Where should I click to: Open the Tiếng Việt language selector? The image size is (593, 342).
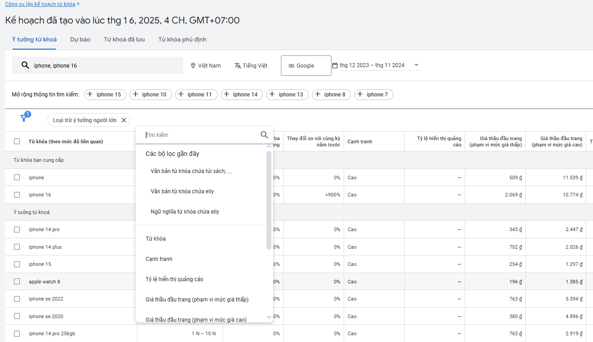click(x=251, y=66)
